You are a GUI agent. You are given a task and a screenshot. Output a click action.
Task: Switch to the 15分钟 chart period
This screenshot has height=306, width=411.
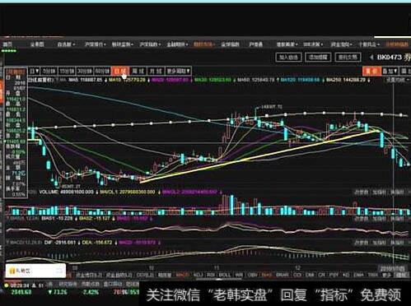coord(67,71)
